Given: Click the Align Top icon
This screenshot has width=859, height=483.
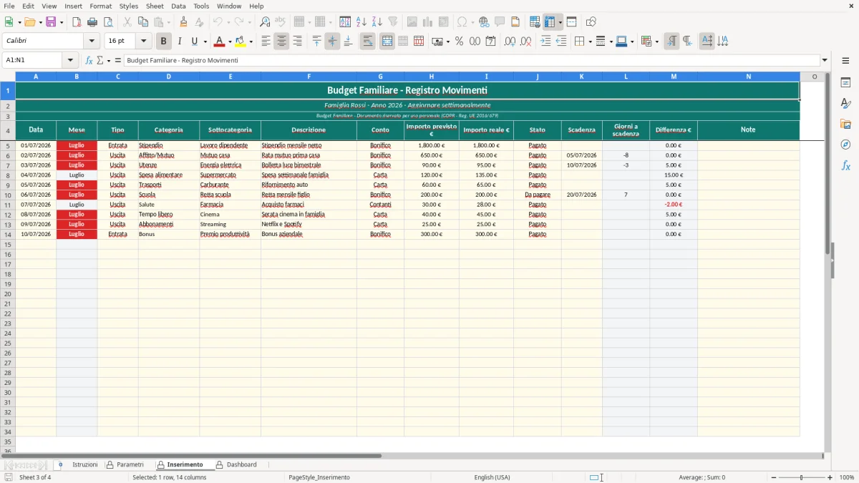Looking at the screenshot, I should (316, 42).
